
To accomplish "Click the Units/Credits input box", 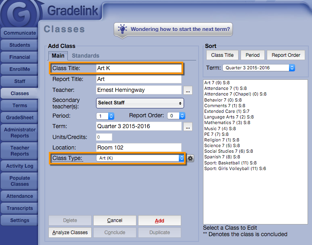I will click(x=104, y=137).
